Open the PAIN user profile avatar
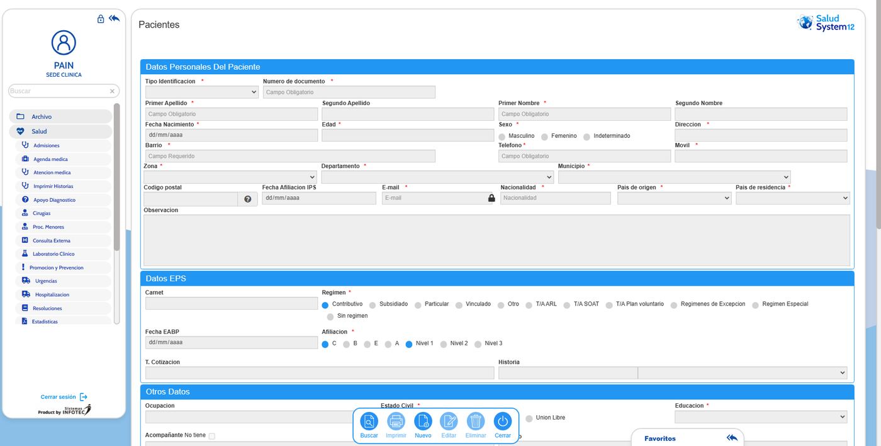 click(64, 43)
